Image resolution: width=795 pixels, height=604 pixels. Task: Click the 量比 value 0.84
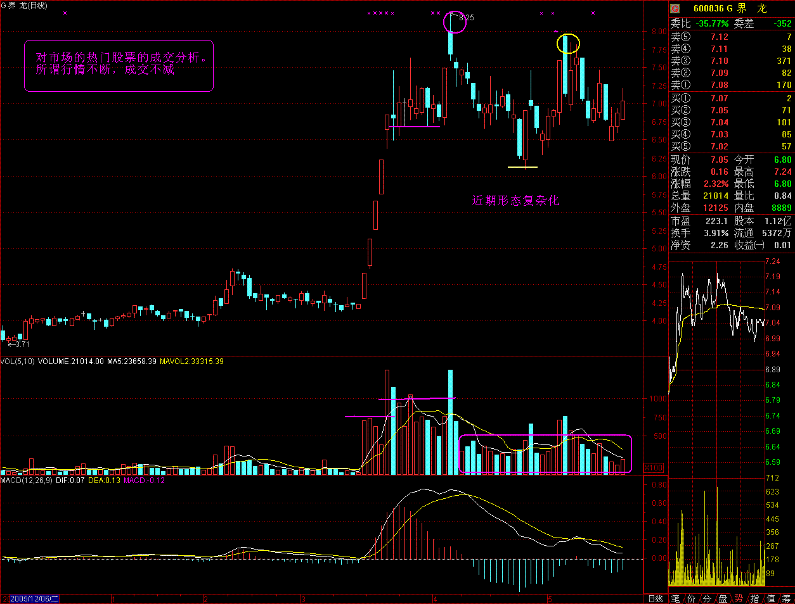click(783, 196)
